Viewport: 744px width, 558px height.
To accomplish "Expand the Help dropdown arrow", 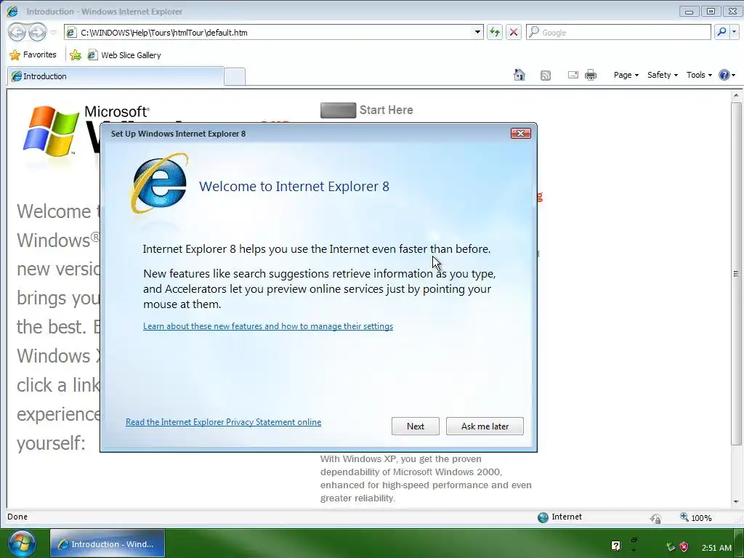I will coord(734,75).
